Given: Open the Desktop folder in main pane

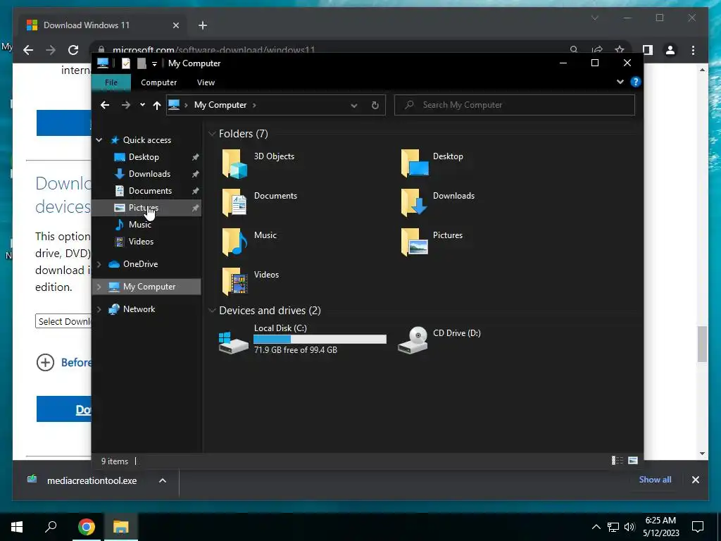Looking at the screenshot, I should coord(414,163).
